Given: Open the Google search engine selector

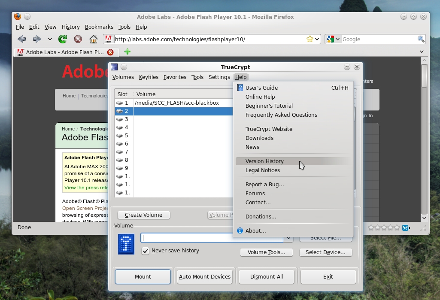Looking at the screenshot, I should (334, 39).
